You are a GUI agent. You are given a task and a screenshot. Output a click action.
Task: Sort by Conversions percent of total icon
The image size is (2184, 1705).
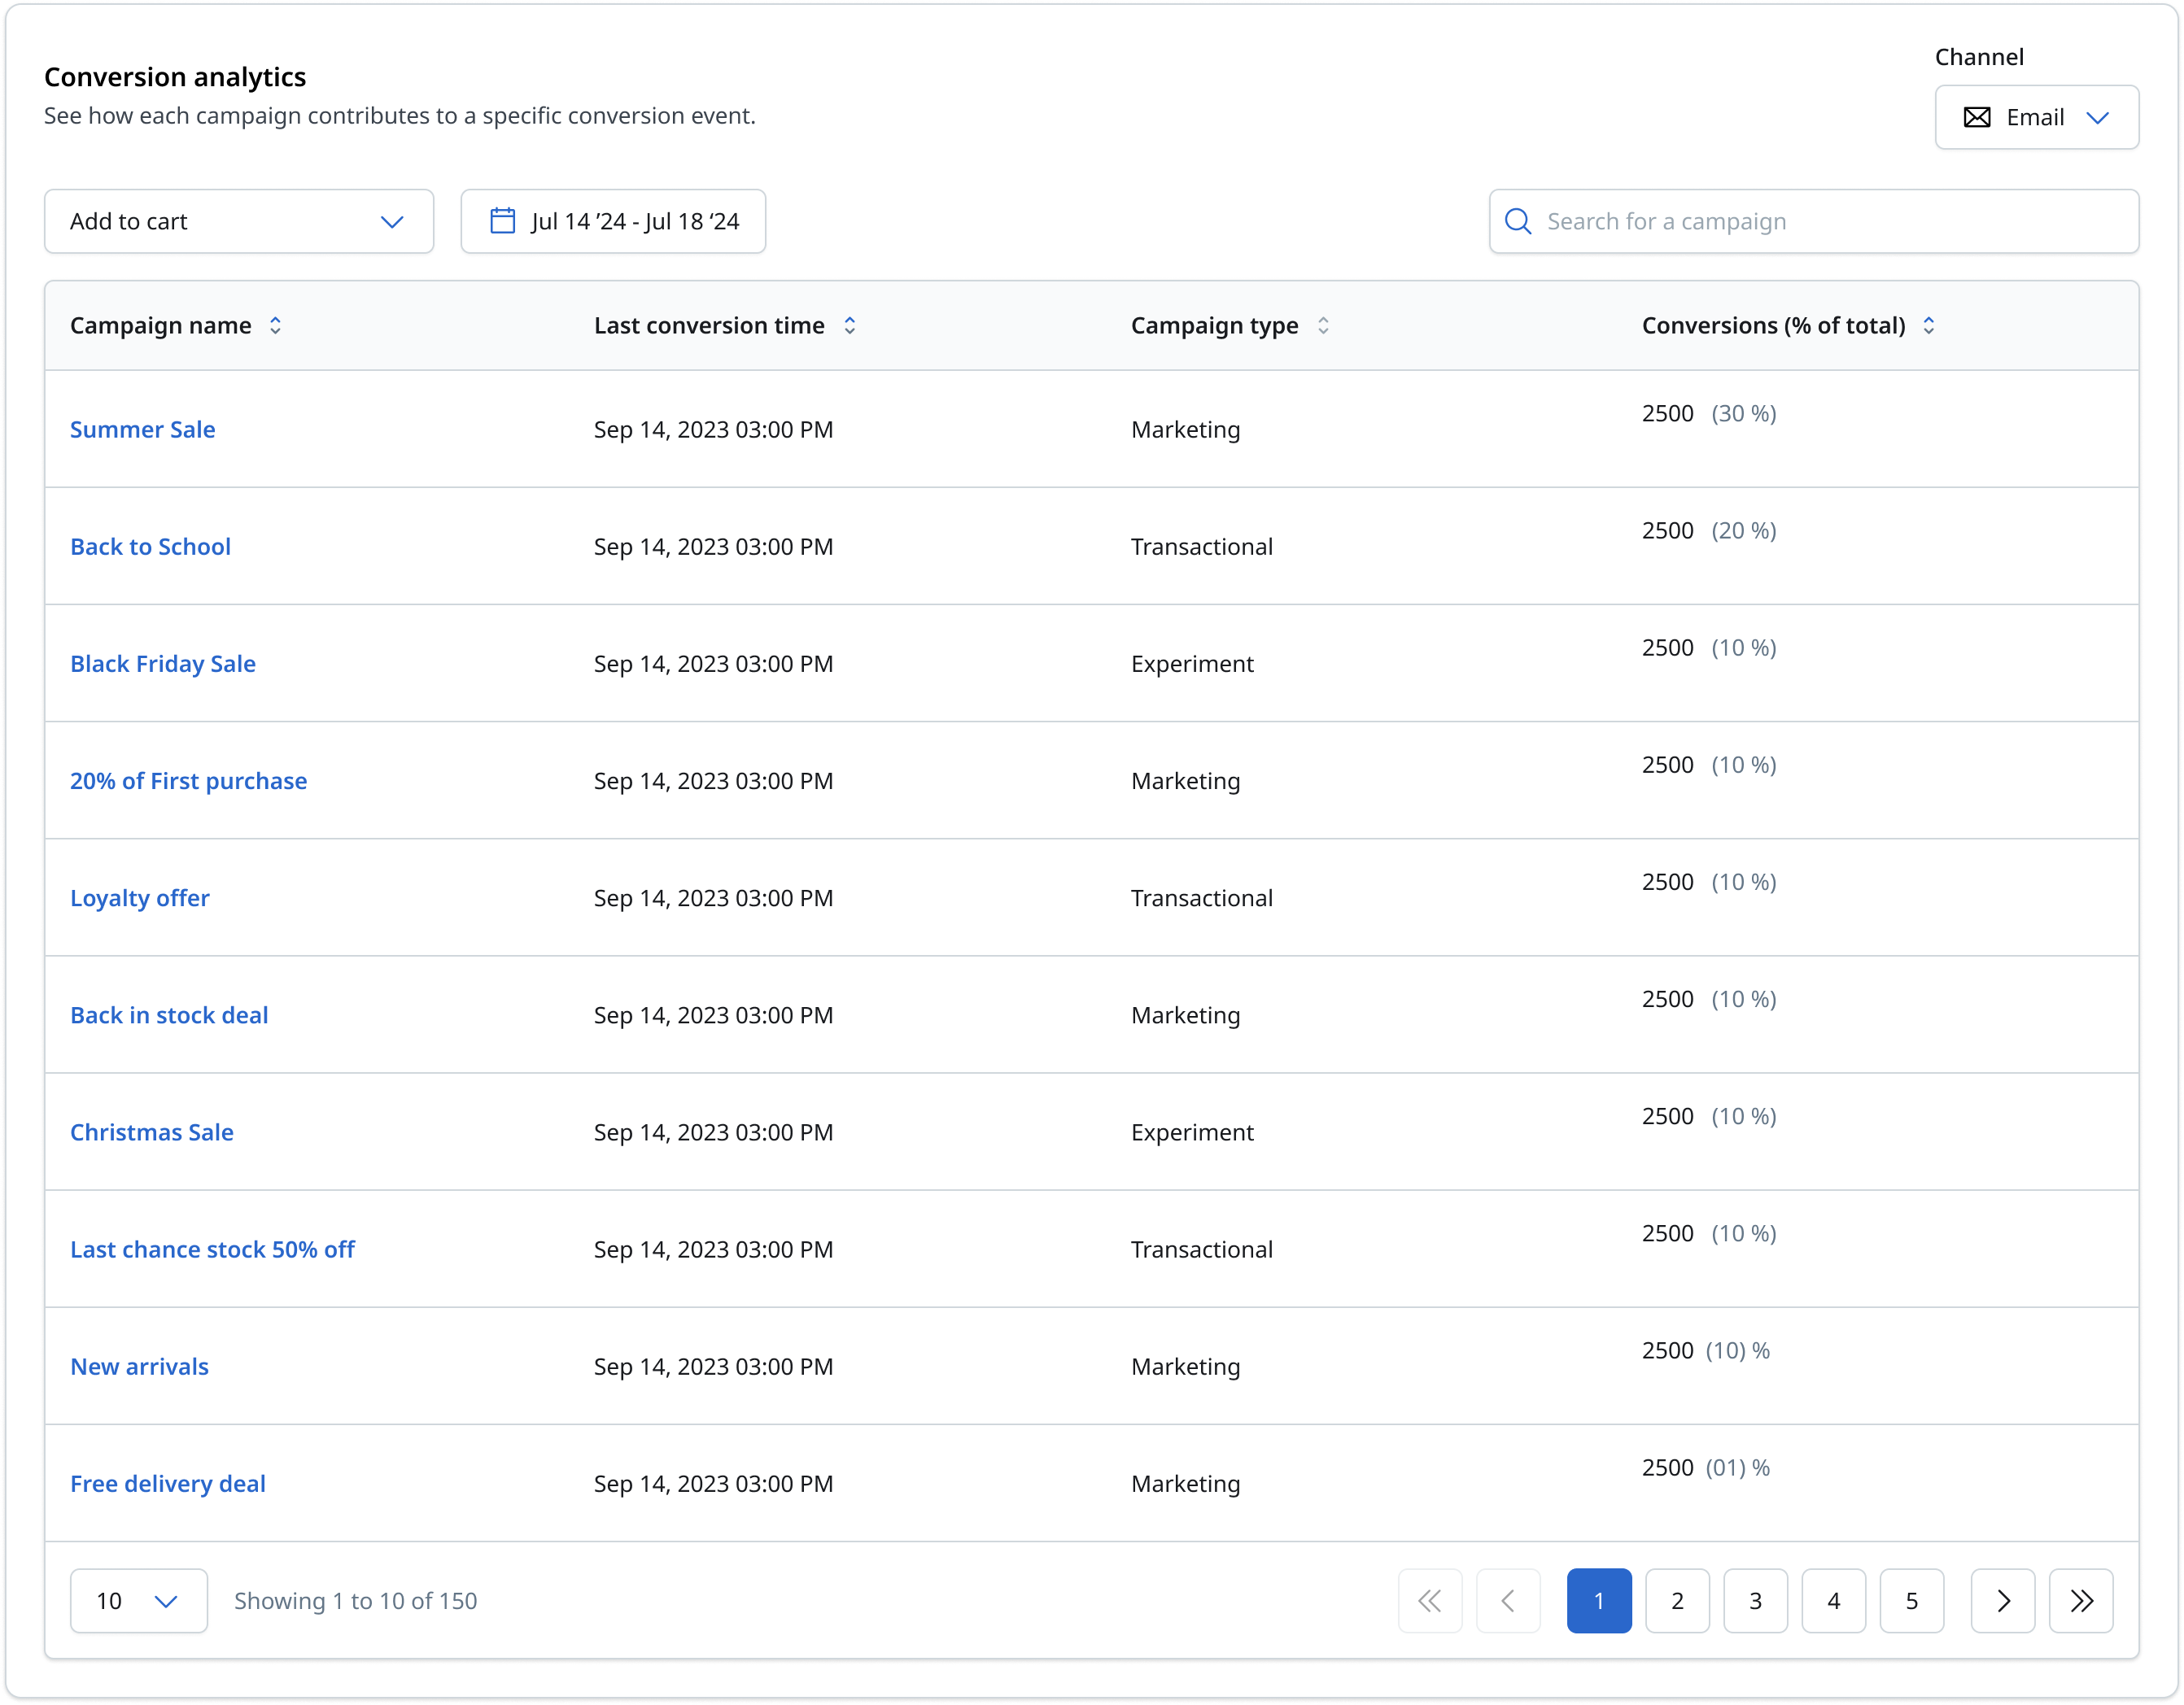(1928, 326)
